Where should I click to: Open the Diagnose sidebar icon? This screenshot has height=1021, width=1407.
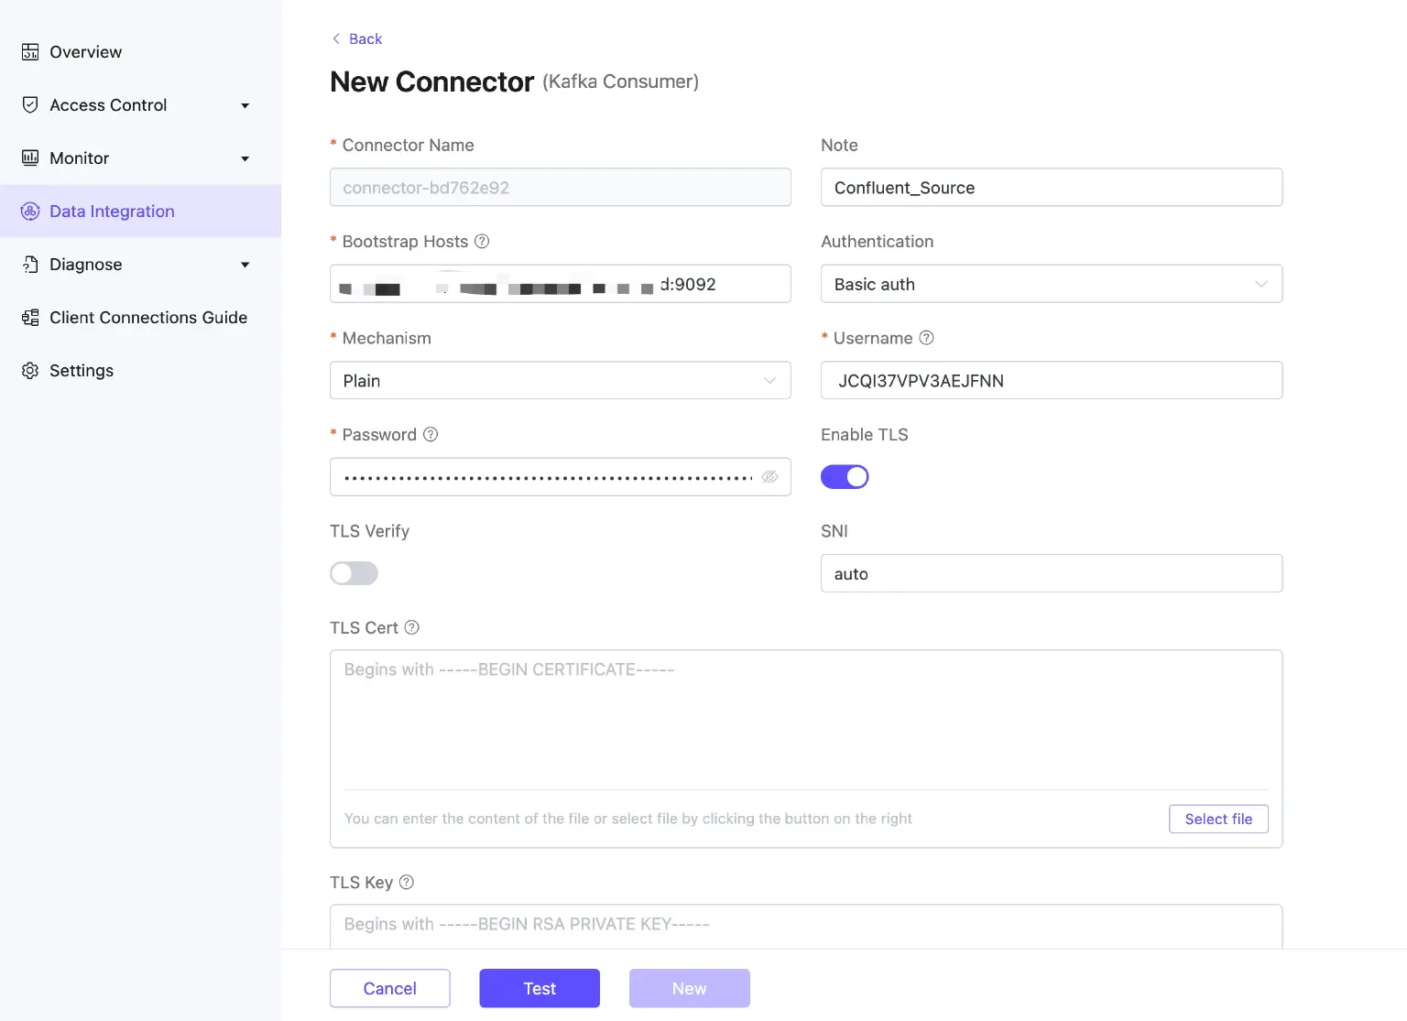[x=30, y=264]
